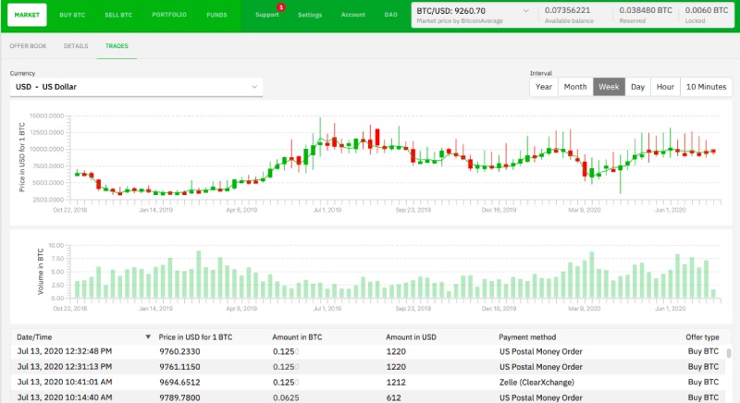Set interval to Year
The width and height of the screenshot is (740, 403).
(x=544, y=87)
